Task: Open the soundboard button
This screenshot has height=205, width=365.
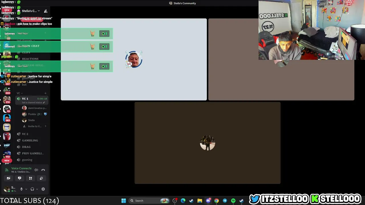Action: click(41, 178)
